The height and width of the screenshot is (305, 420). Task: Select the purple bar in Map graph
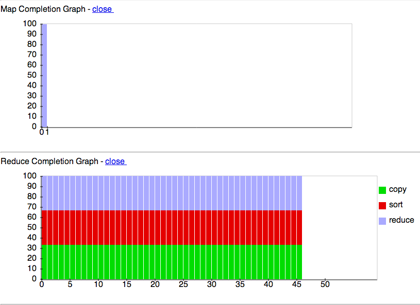tap(44, 75)
